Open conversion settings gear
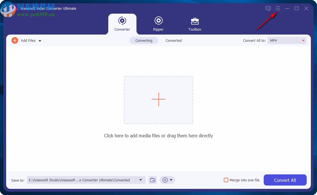 (x=165, y=180)
